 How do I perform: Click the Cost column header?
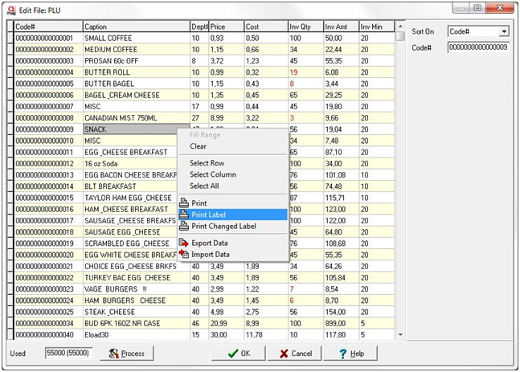[266, 27]
